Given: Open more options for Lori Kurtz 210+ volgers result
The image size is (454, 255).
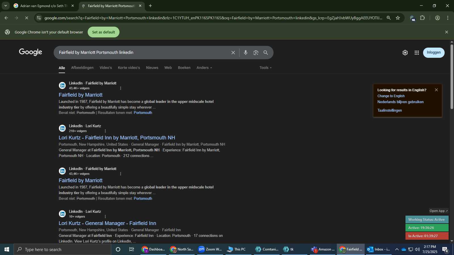Looking at the screenshot, I should [x=105, y=131].
